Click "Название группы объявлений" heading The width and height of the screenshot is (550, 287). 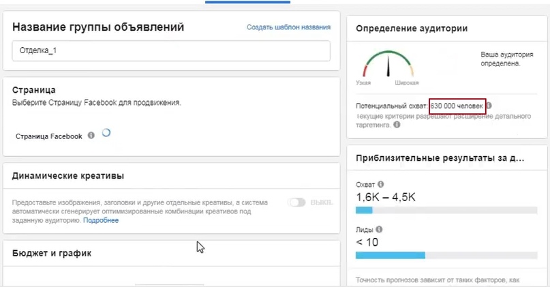point(98,27)
